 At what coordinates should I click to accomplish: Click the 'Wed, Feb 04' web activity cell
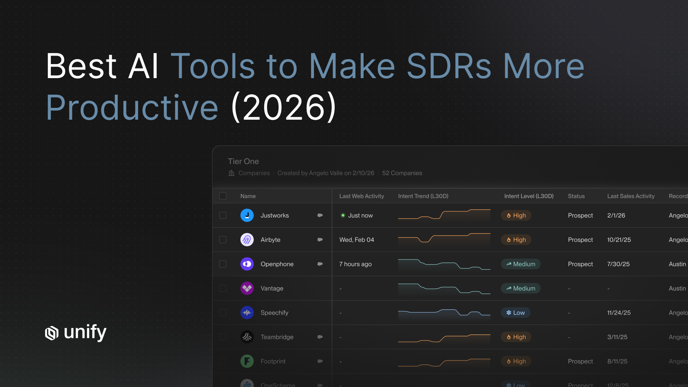(357, 240)
